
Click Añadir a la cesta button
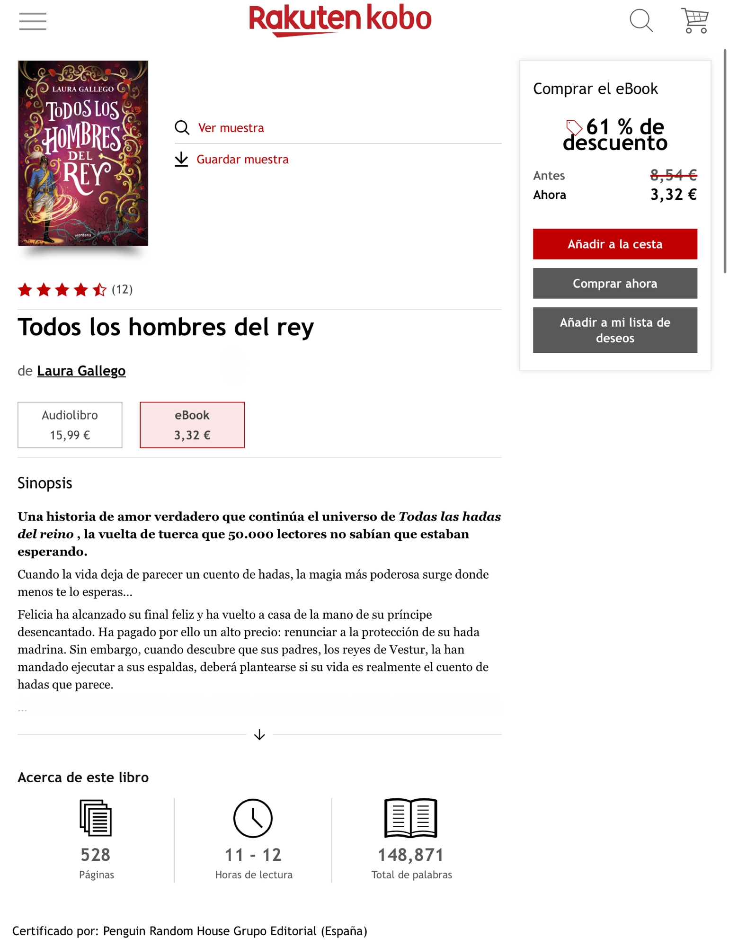(615, 244)
